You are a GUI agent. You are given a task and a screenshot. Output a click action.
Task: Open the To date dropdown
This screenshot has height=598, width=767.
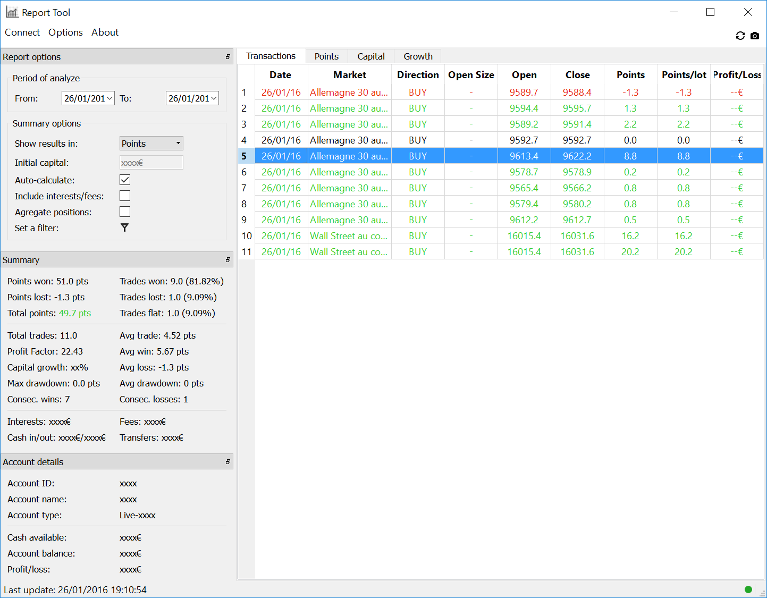[214, 98]
